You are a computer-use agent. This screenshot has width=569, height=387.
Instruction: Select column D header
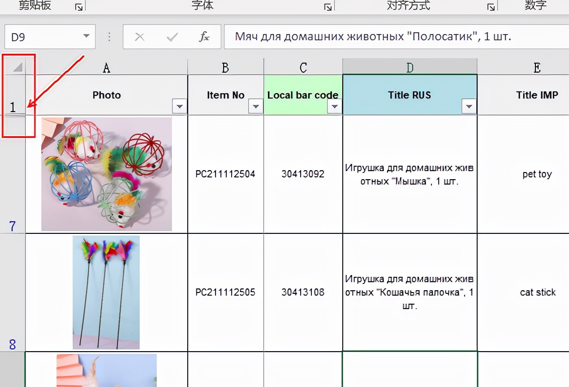tap(410, 67)
